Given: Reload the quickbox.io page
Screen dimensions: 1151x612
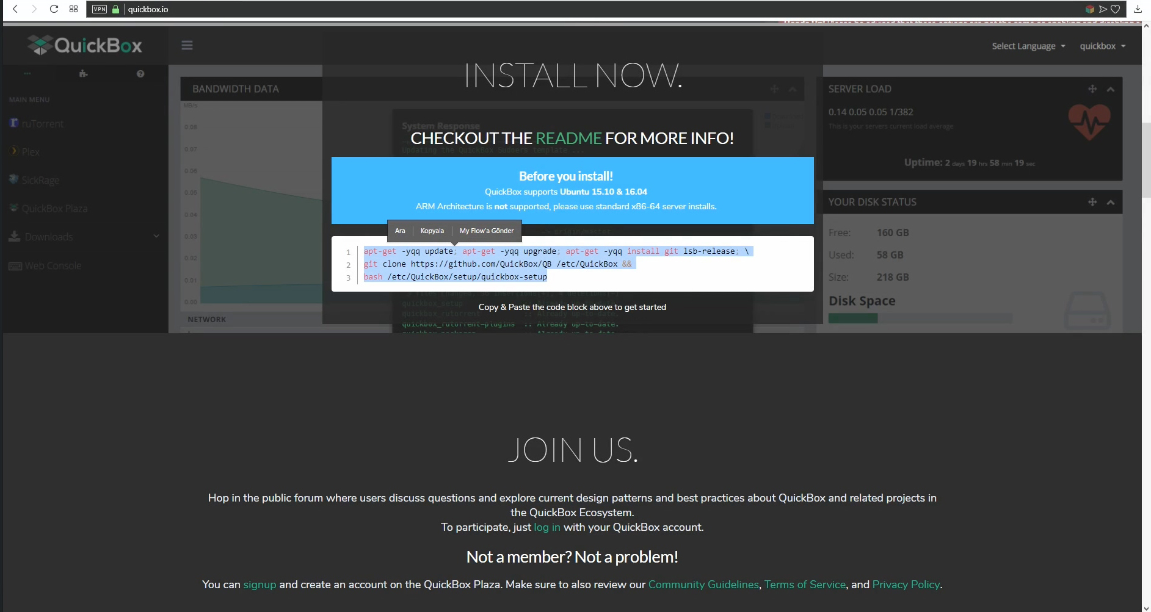Looking at the screenshot, I should click(x=54, y=9).
